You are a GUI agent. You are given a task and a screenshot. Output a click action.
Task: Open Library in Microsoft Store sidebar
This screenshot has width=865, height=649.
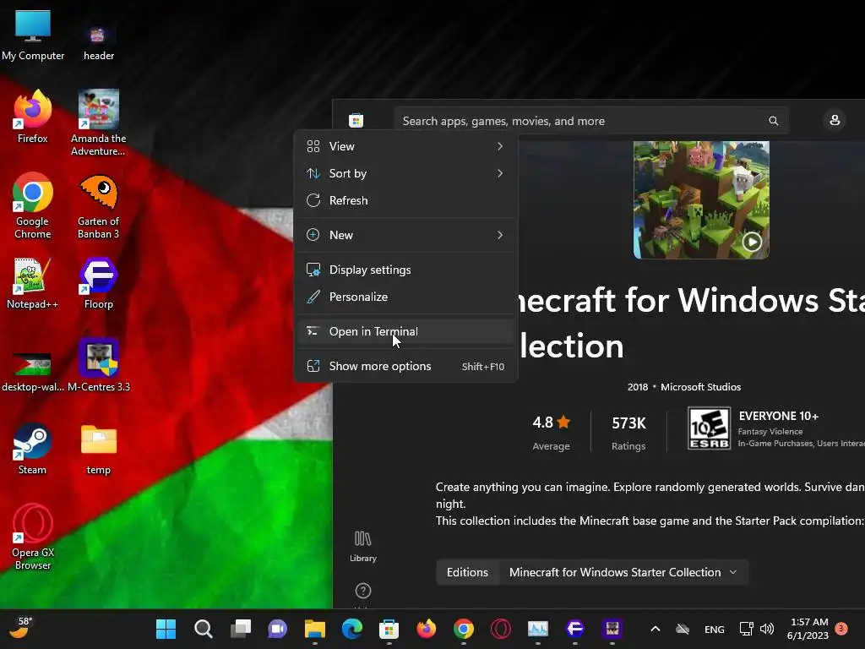(363, 547)
